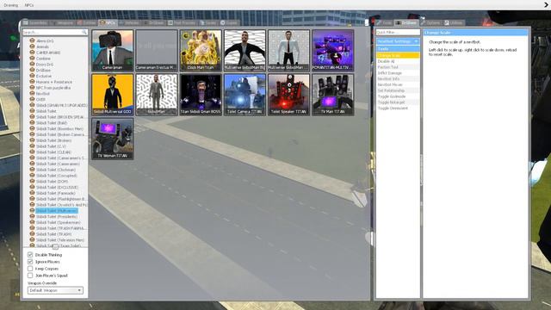This screenshot has width=551, height=310.
Task: Select the Disable AI tool
Action: (x=398, y=61)
